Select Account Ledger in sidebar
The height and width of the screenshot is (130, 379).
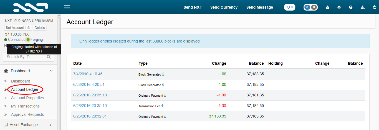tap(25, 89)
